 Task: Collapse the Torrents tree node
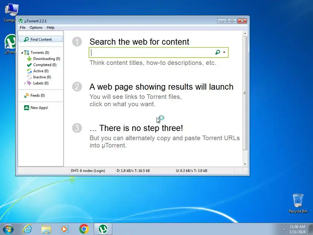pos(22,53)
